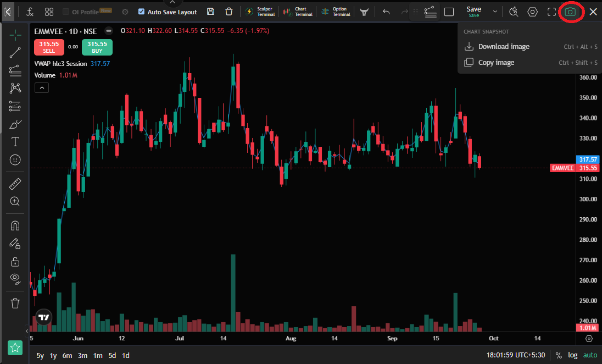Select the zoom in tool

15,201
